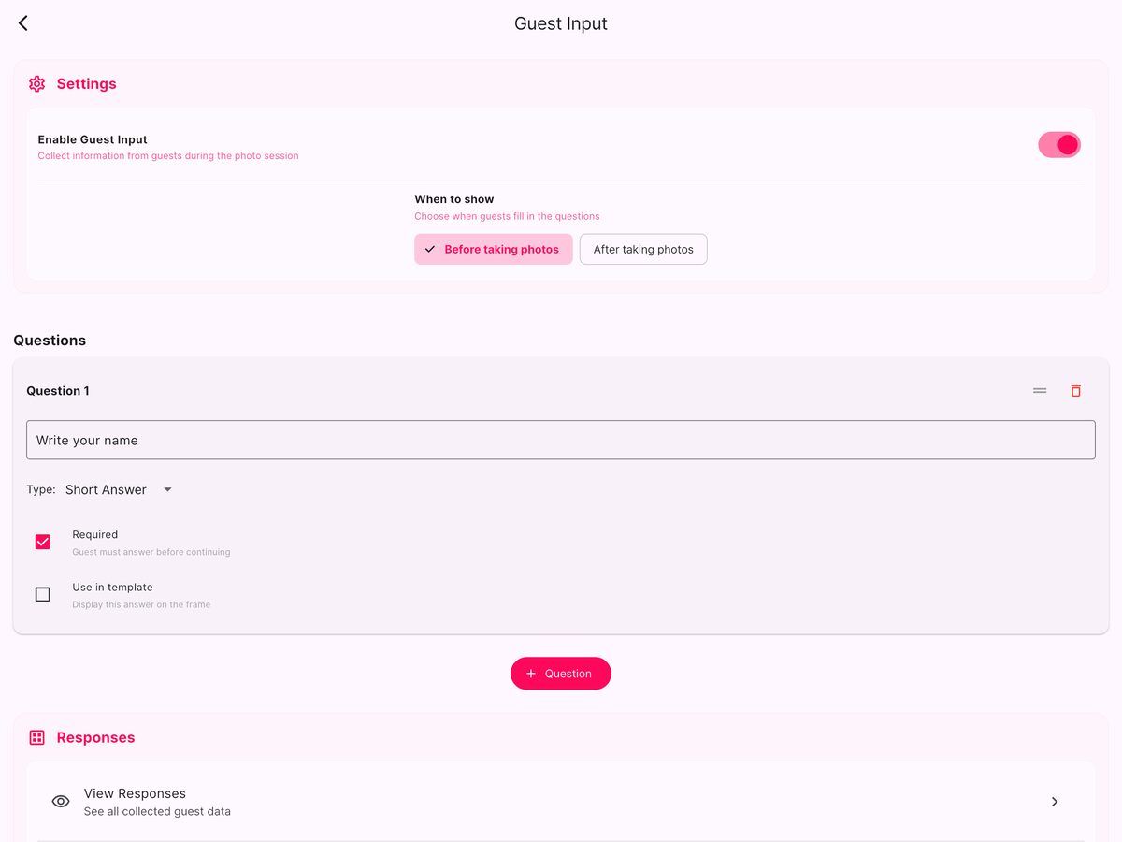Click 'See all collected guest data' text

coord(157,811)
